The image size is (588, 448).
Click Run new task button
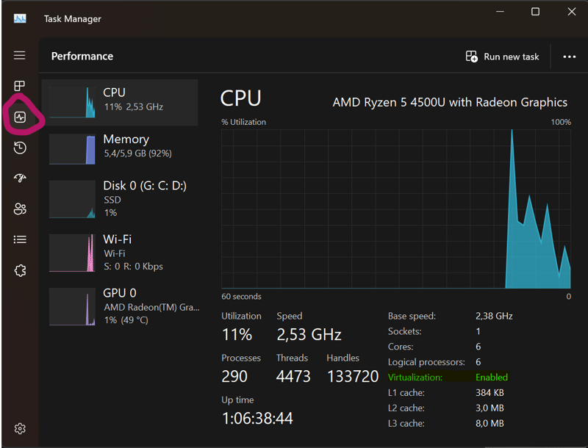point(502,57)
